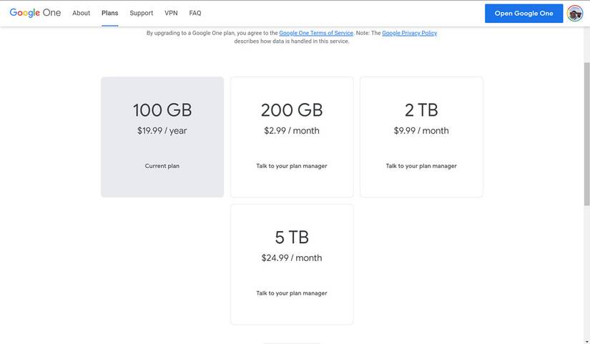
Task: Select the 200 GB plan heading
Action: tap(292, 110)
